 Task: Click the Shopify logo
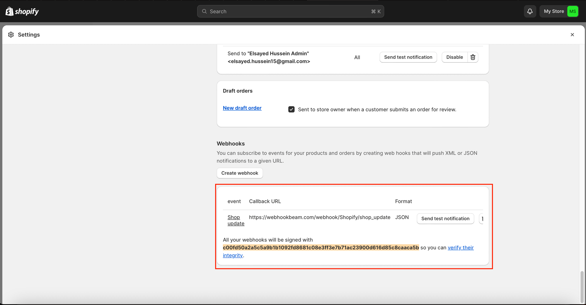coord(22,11)
